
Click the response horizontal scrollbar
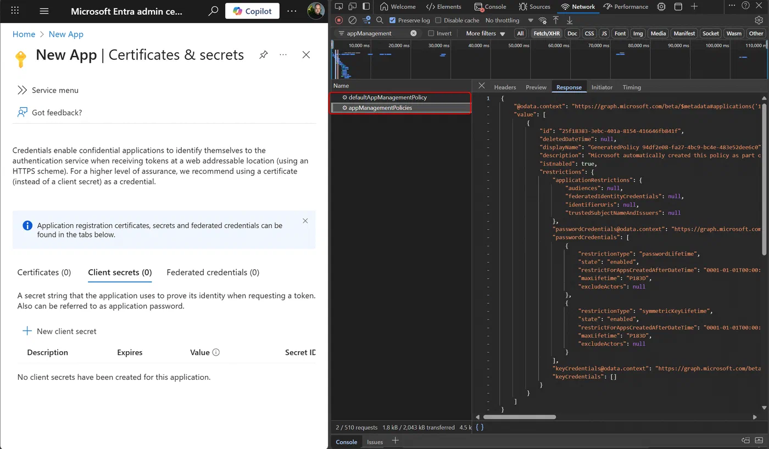(519, 417)
